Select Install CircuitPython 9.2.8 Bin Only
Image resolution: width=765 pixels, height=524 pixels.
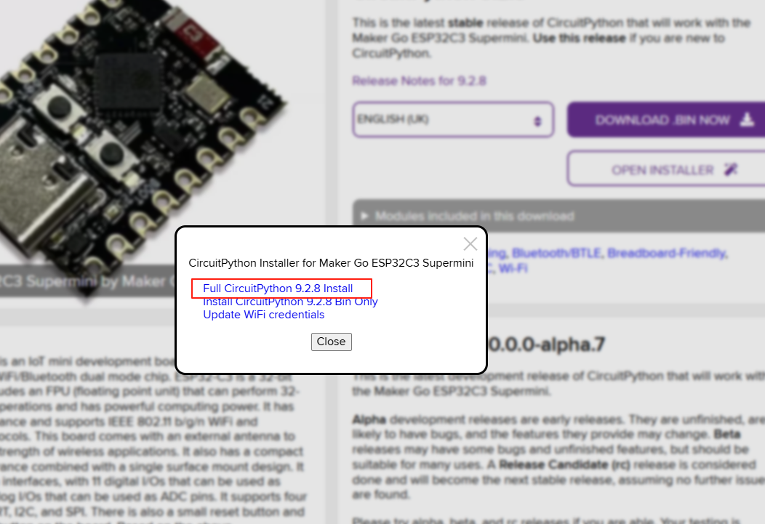click(290, 302)
